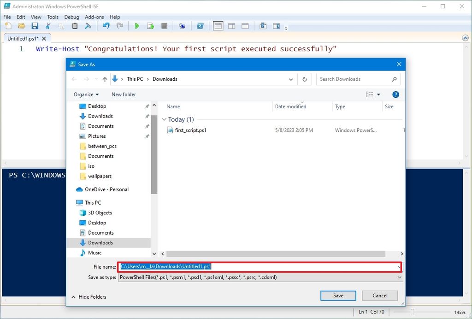Click the search magnifier in Search Downloads
The width and height of the screenshot is (472, 319).
[394, 79]
